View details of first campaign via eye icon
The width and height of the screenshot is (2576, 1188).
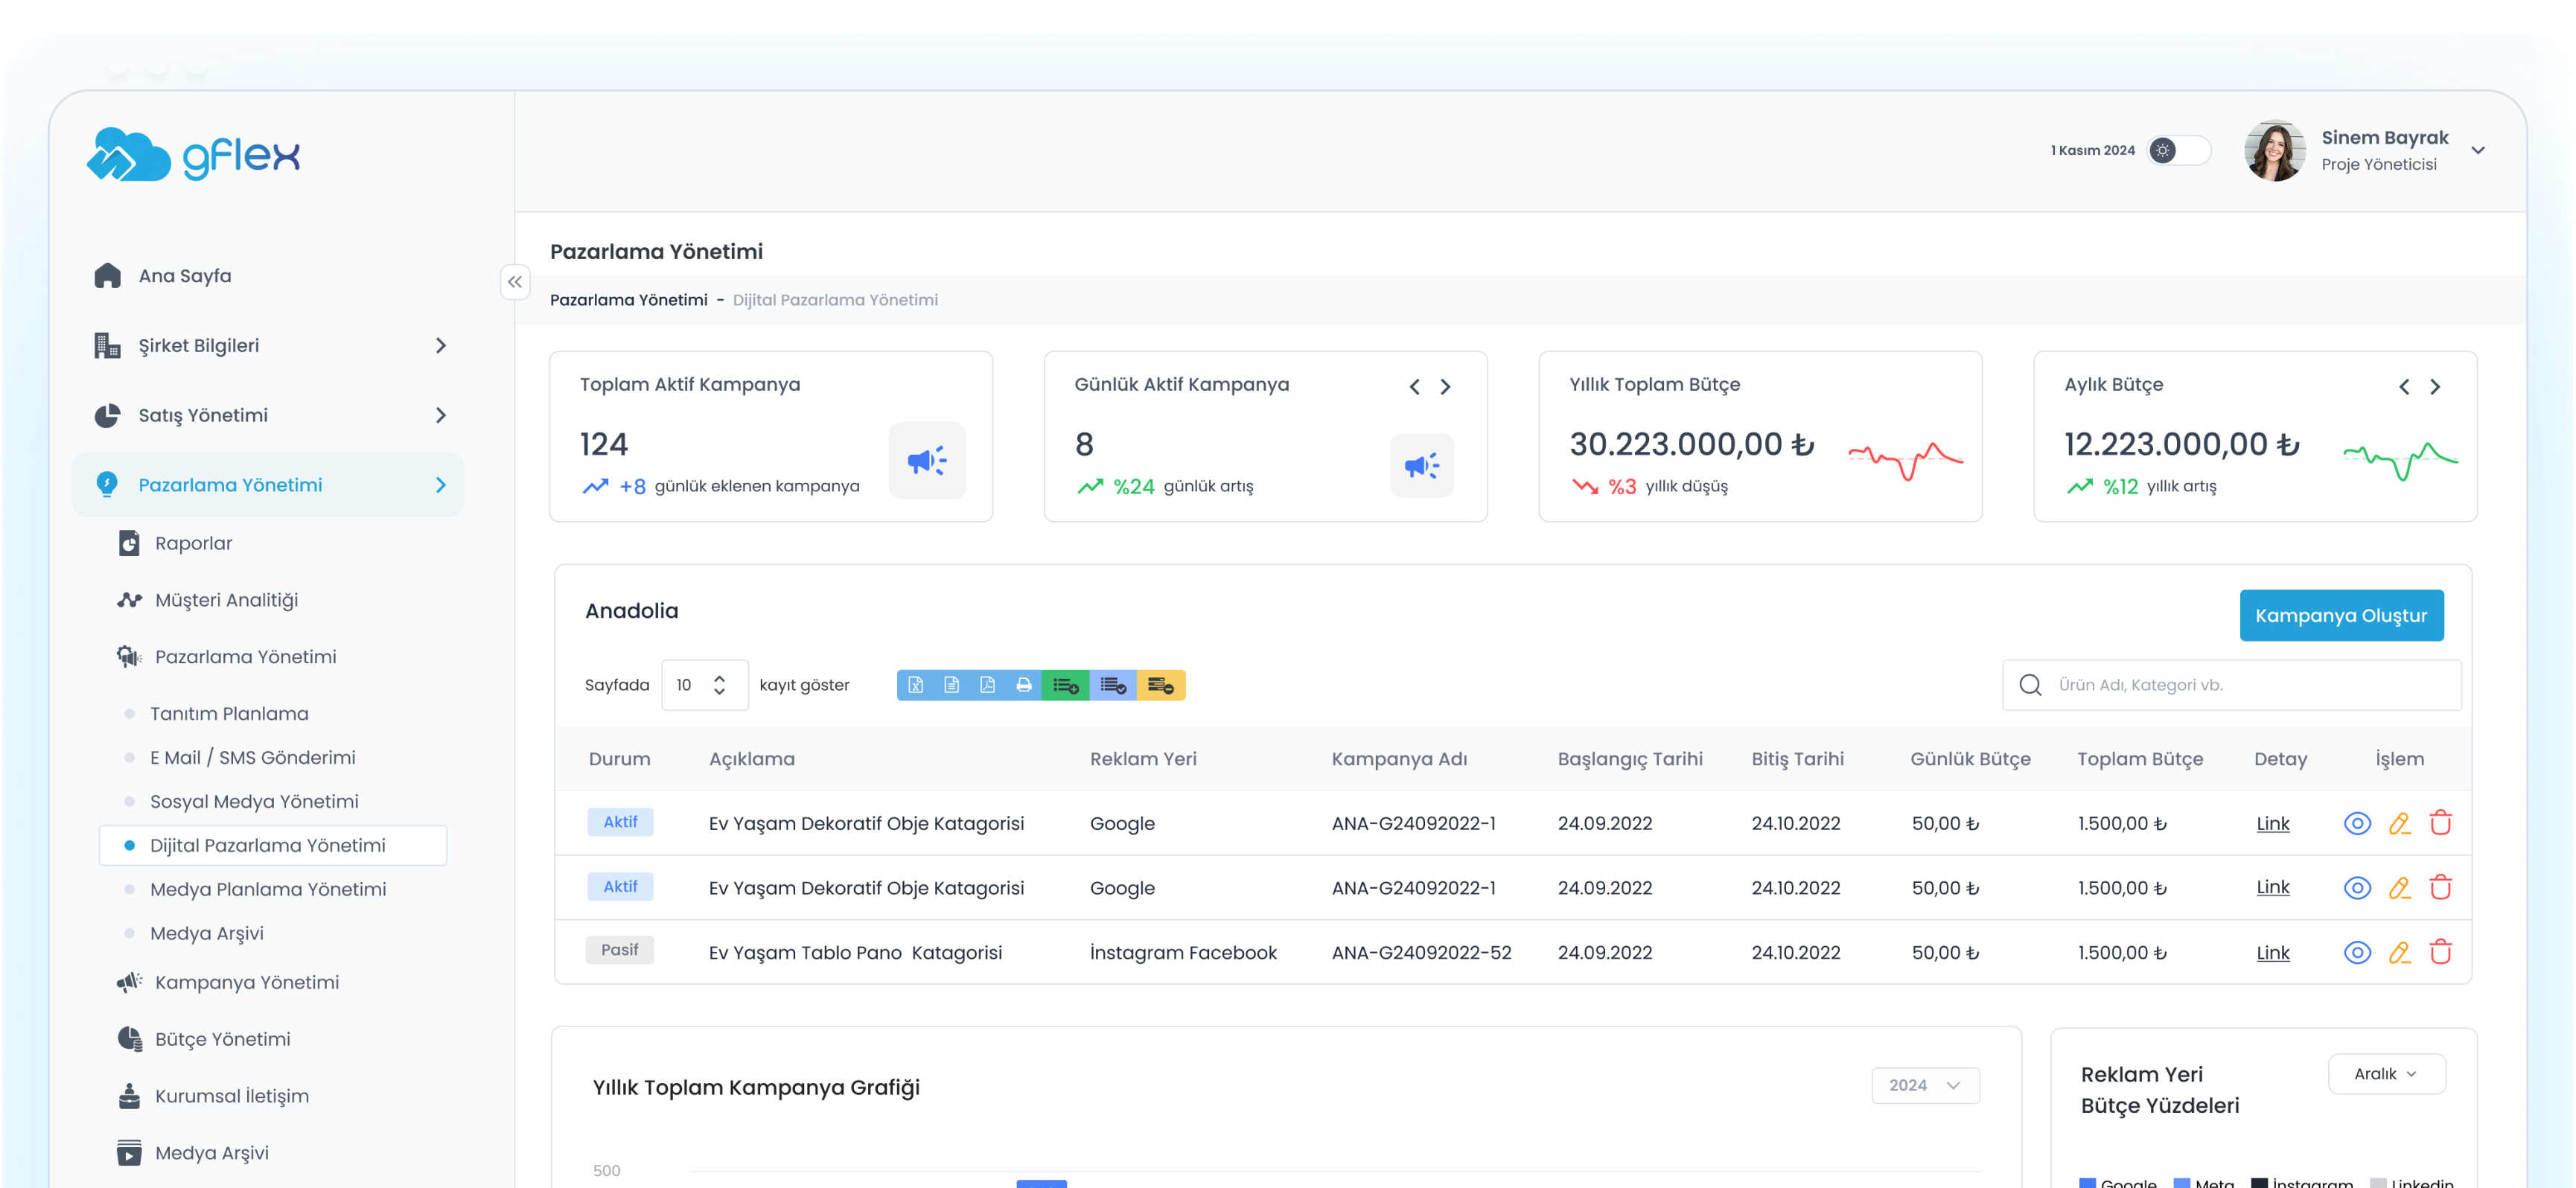click(2357, 823)
